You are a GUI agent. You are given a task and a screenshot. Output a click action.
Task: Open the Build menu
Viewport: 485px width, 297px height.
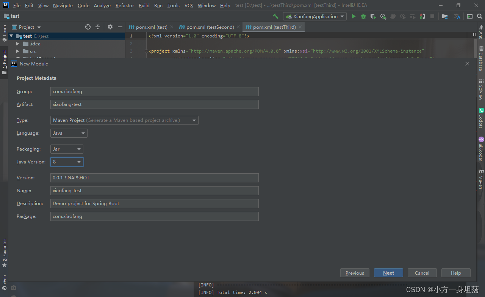point(144,5)
